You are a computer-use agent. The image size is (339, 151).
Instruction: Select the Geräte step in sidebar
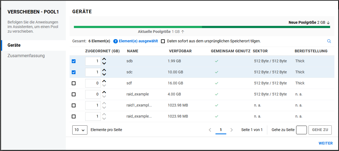pyautogui.click(x=14, y=45)
